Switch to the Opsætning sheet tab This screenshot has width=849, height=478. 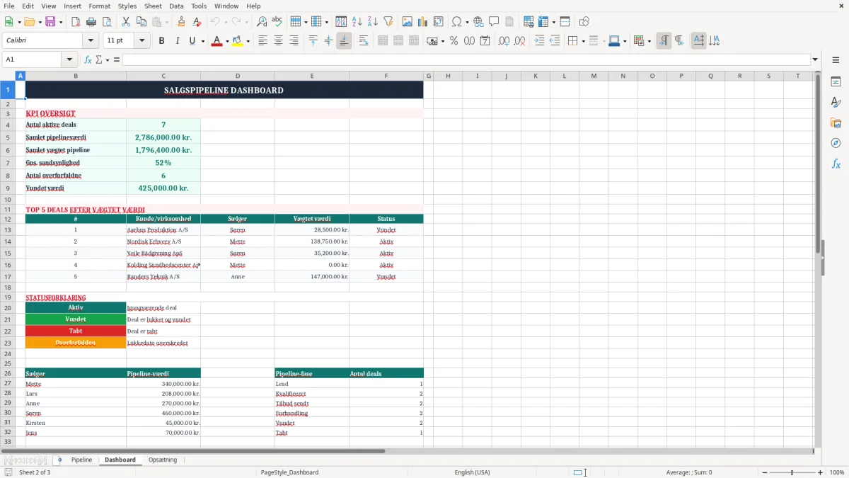click(x=163, y=460)
